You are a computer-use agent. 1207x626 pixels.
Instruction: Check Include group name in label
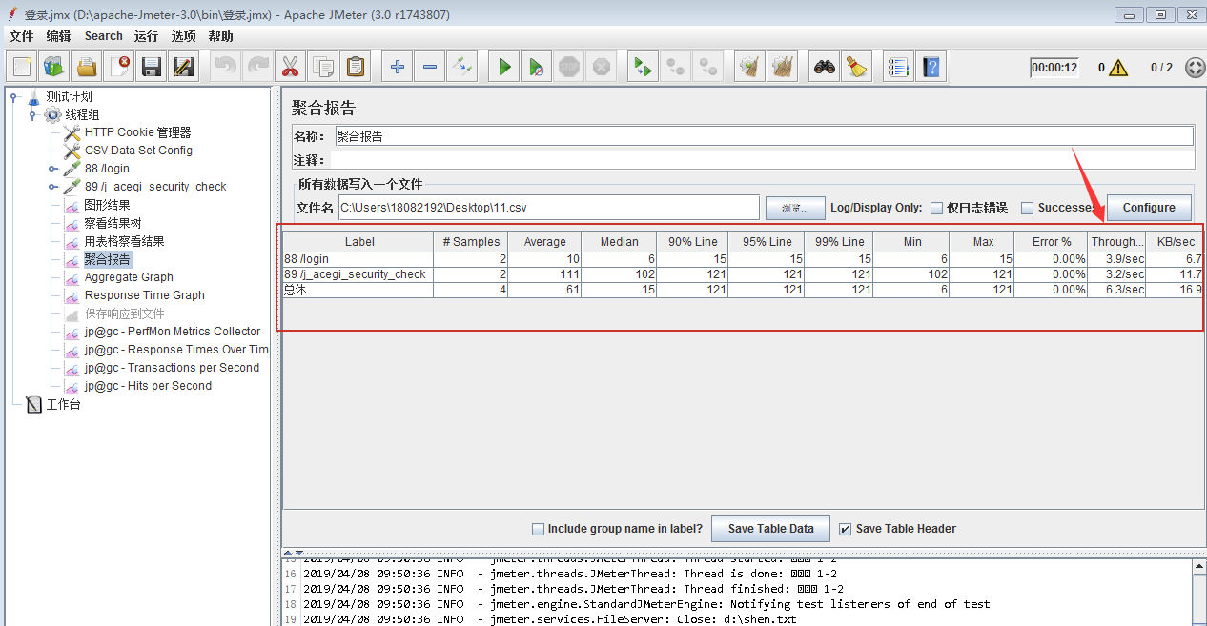pyautogui.click(x=538, y=529)
